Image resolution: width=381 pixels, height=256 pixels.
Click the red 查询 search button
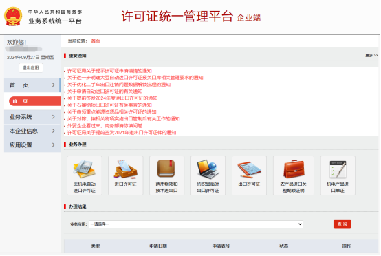[342, 224]
